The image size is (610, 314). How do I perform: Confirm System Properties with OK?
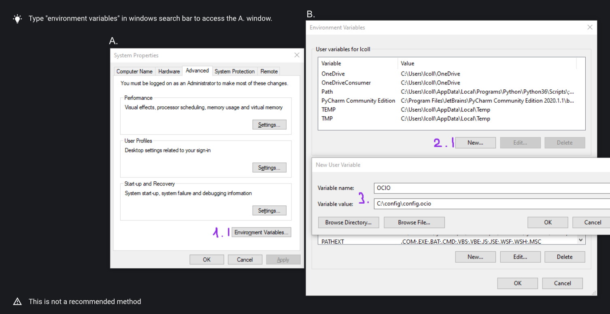pyautogui.click(x=206, y=259)
